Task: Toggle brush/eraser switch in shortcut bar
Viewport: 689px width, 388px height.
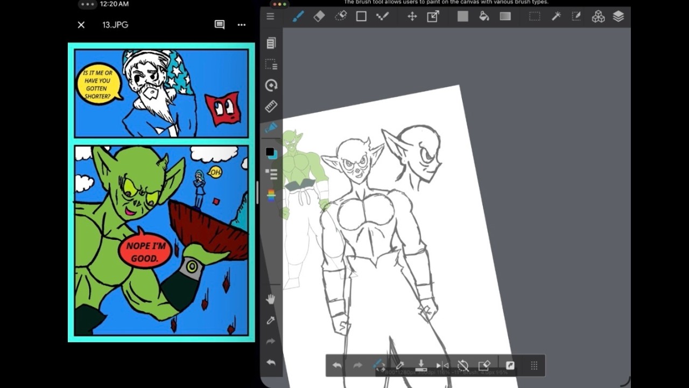Action: pyautogui.click(x=378, y=365)
